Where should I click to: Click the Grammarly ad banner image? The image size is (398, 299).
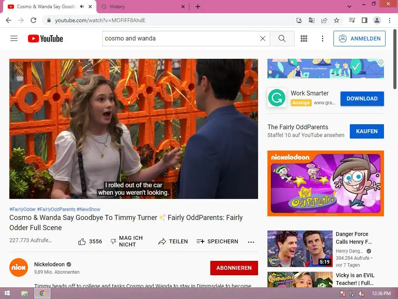(325, 69)
